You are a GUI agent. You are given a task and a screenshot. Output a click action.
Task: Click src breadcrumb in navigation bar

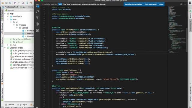[x=30, y=7]
